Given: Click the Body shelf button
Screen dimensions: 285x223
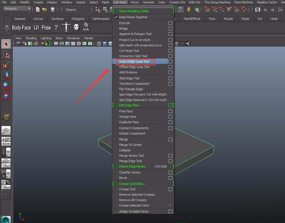Looking at the screenshot, I should [x=16, y=28].
